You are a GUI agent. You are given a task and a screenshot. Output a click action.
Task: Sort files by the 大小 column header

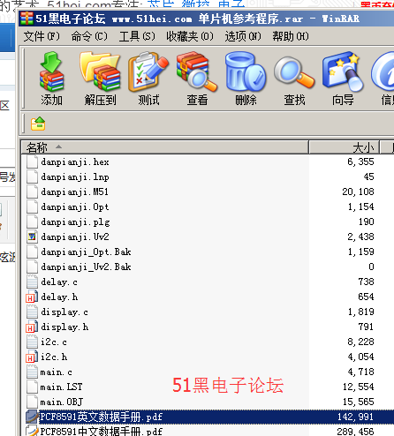tap(345, 147)
